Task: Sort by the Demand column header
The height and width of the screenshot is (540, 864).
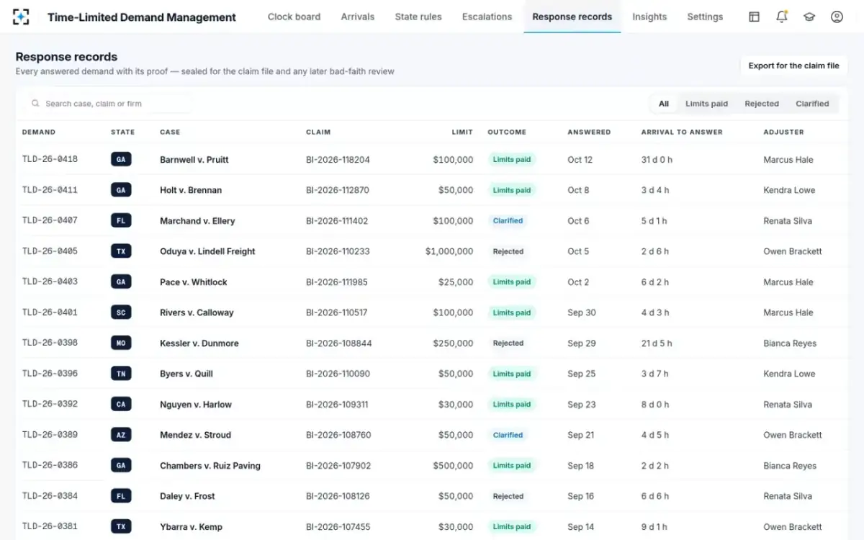Action: 39,132
